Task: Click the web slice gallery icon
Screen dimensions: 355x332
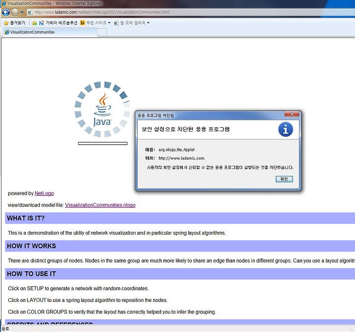Action: pos(116,23)
